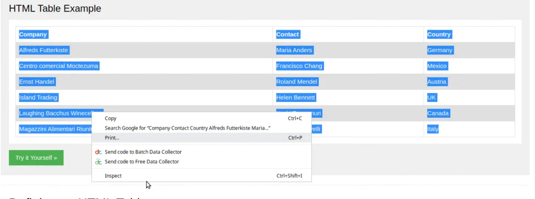The image size is (535, 199).
Task: Choose Copy from the context menu
Action: tap(202, 119)
